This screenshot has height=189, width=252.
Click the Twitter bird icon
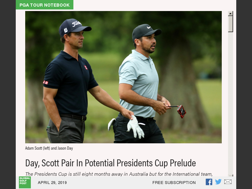[218, 182]
